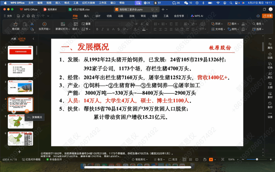Click Comments (批注) in status bar
Viewport: 275px width, 172px height.
click(x=173, y=159)
